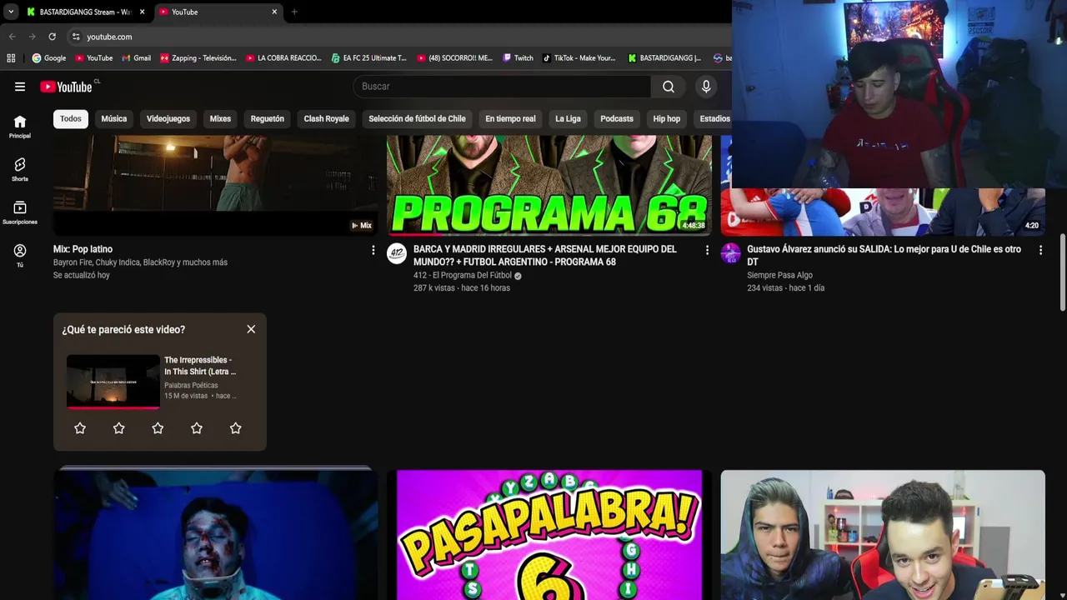Select the Podcasts filter chip

click(x=617, y=118)
